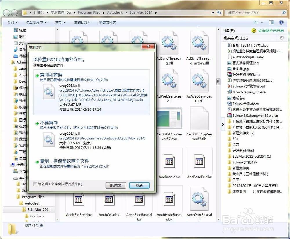Select the AdSyncThreadingFactory.dll file icon
The image size is (290, 239).
point(199,43)
